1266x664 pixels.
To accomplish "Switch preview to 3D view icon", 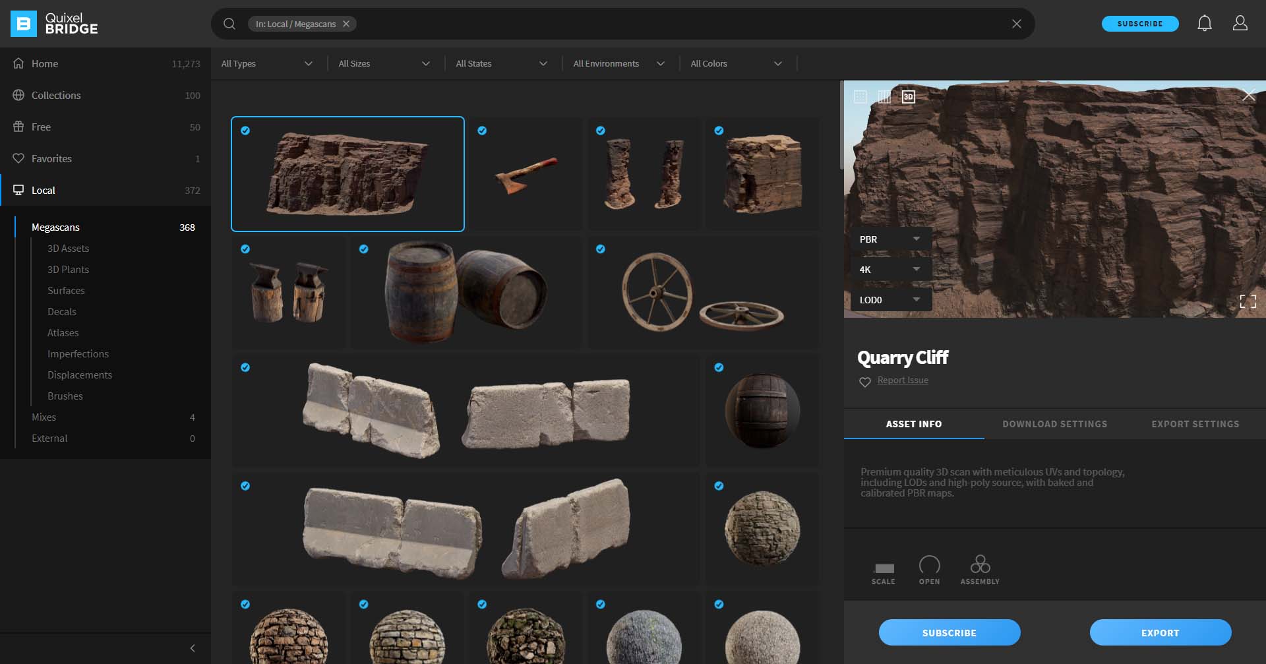I will pos(908,97).
